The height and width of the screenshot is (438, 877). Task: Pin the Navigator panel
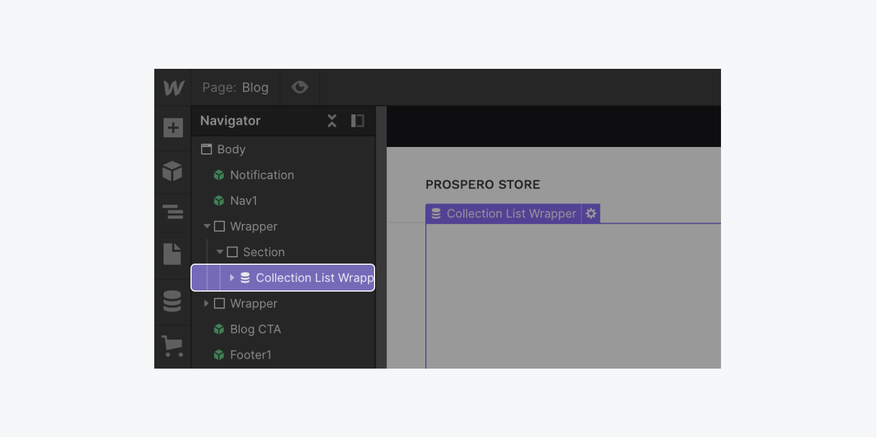pyautogui.click(x=358, y=121)
